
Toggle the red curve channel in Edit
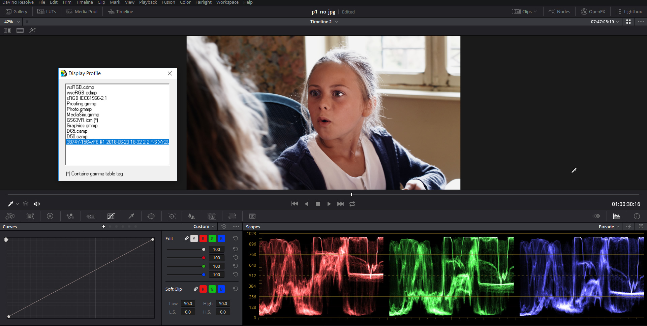click(x=203, y=238)
